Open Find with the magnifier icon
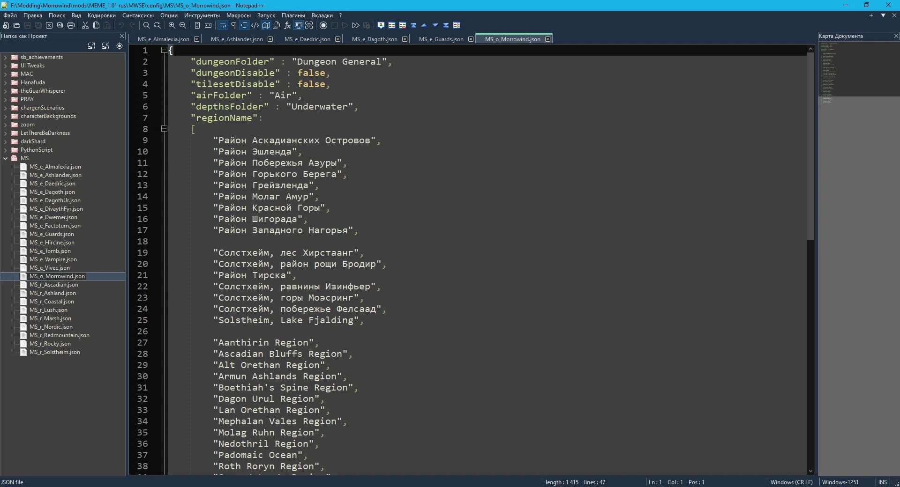Viewport: 900px width, 487px height. (x=147, y=25)
